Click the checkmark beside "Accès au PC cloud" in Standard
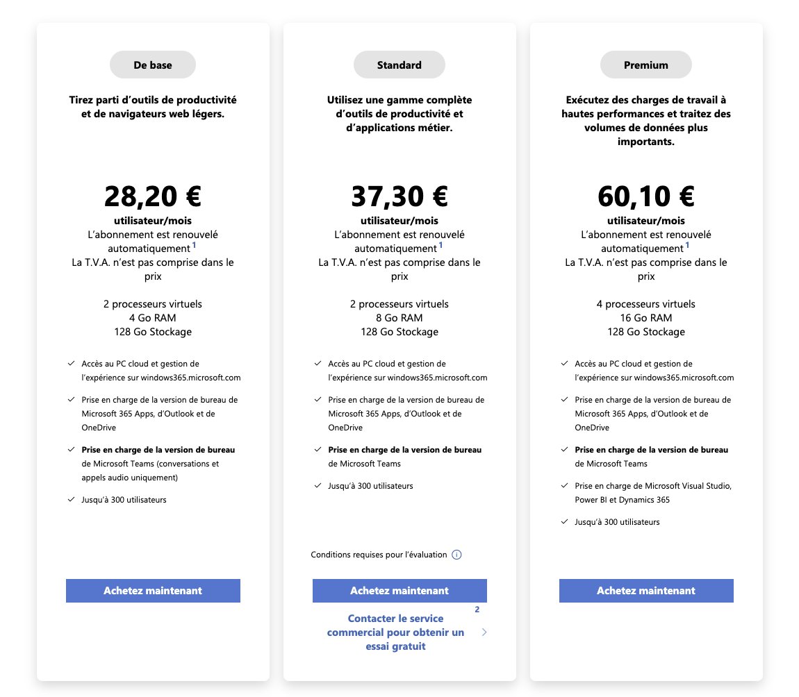 [x=318, y=363]
